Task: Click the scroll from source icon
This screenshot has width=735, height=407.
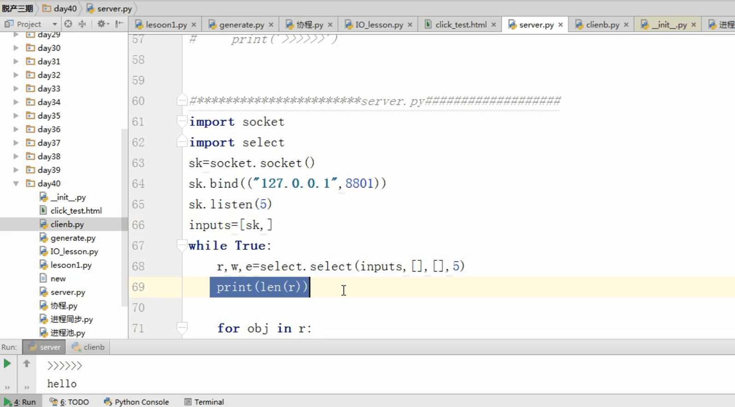Action: pyautogui.click(x=68, y=24)
